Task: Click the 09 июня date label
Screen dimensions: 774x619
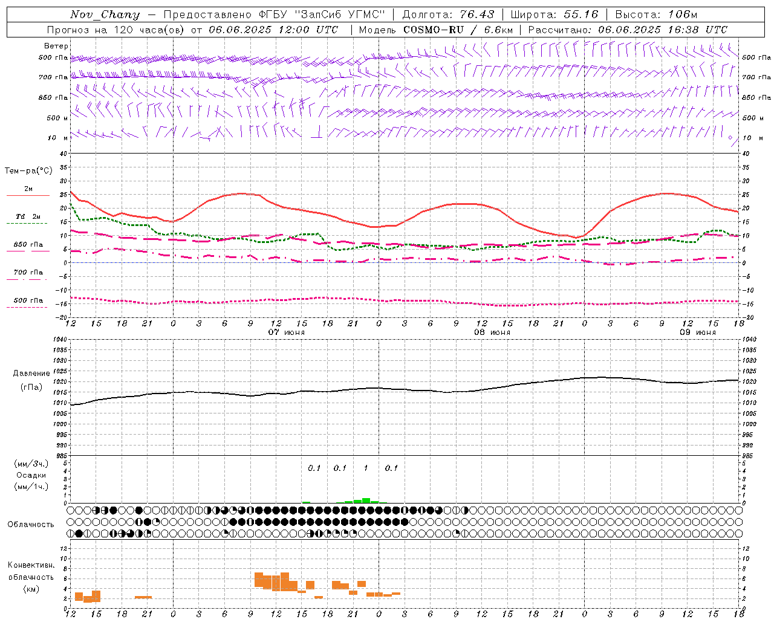Action: pyautogui.click(x=698, y=332)
